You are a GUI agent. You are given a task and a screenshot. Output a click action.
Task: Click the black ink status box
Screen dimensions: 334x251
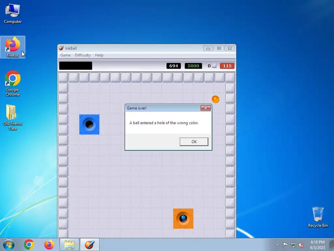76,66
